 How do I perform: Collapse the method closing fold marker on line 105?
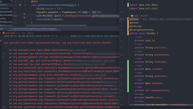tap(25, 23)
